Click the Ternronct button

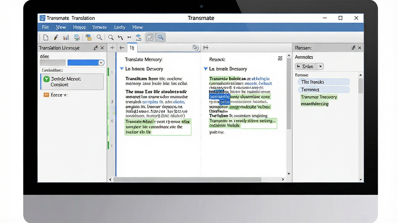324,89
